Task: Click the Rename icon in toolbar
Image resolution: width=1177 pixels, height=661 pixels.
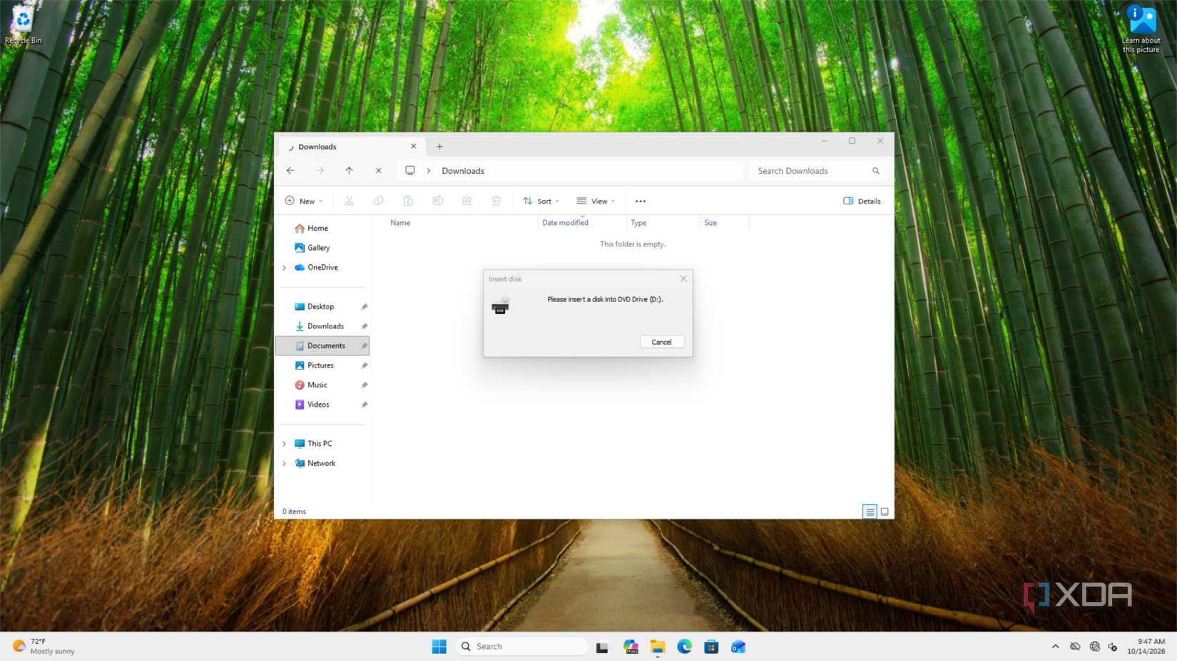Action: click(x=437, y=201)
